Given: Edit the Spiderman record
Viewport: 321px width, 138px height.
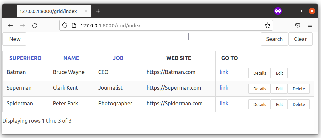Looking at the screenshot, I should click(x=279, y=104).
